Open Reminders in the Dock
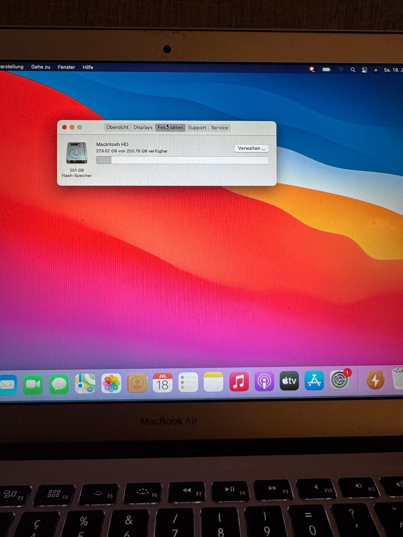This screenshot has height=537, width=403. click(188, 383)
